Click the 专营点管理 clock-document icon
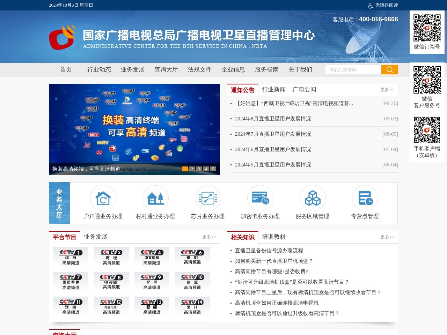Screen dimensions: 447x335 click(x=365, y=198)
